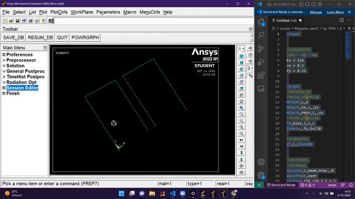Open the Parameters menu
This screenshot has width=355, height=199.
click(108, 12)
